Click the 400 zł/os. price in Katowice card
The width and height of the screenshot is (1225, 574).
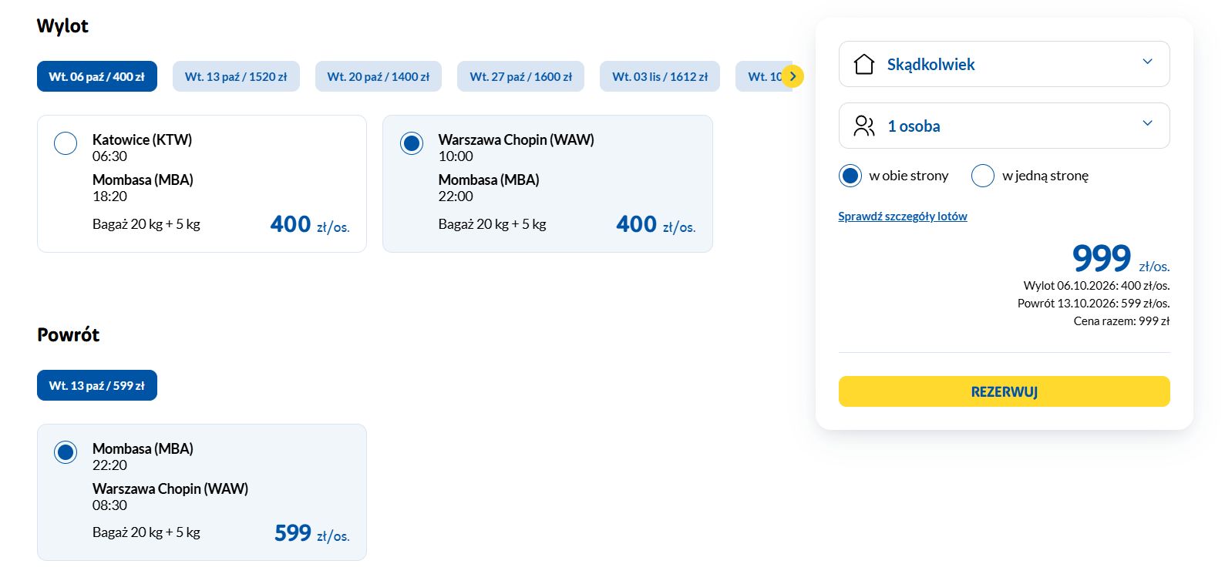(x=310, y=224)
